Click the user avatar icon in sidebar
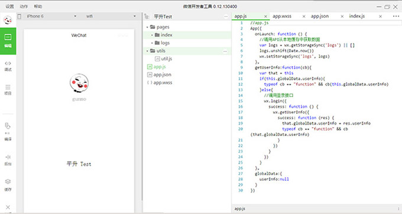402x214 pixels. [8, 20]
